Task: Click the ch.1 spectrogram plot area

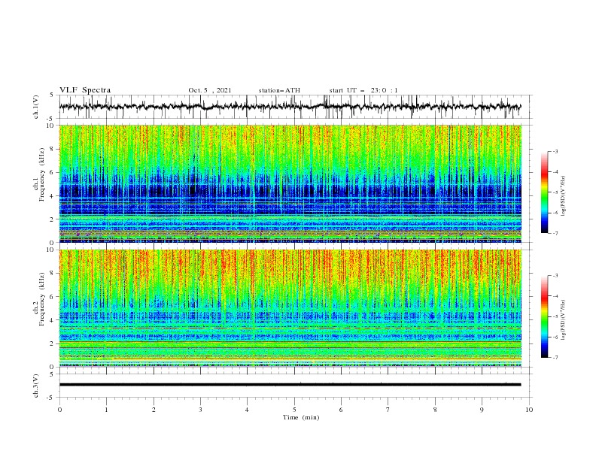Action: [x=290, y=183]
